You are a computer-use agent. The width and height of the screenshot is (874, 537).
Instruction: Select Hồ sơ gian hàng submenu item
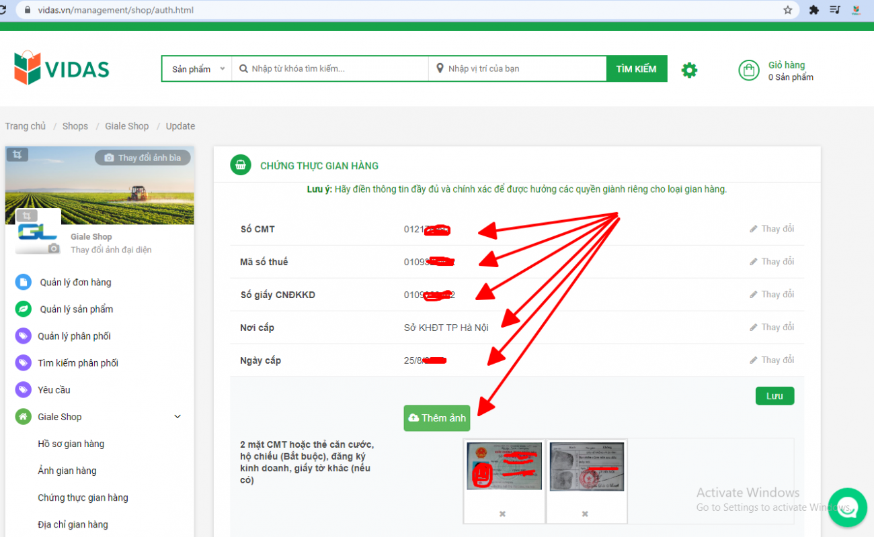tap(71, 444)
